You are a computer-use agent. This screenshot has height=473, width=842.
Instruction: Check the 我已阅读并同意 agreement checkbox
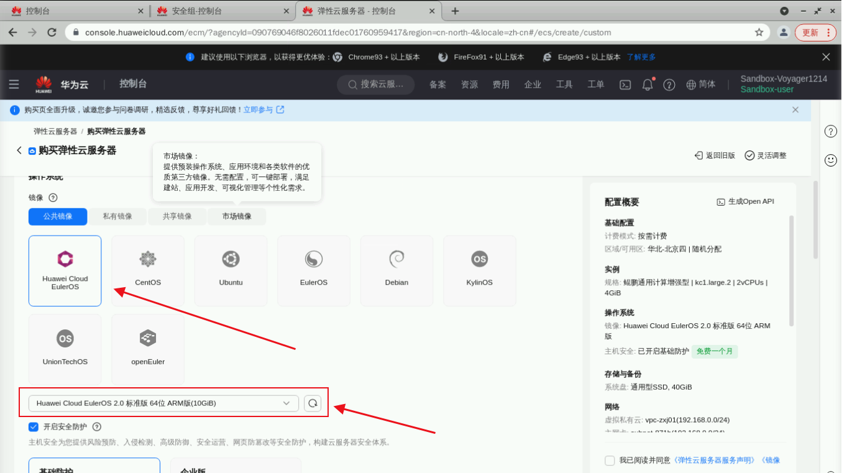point(610,461)
